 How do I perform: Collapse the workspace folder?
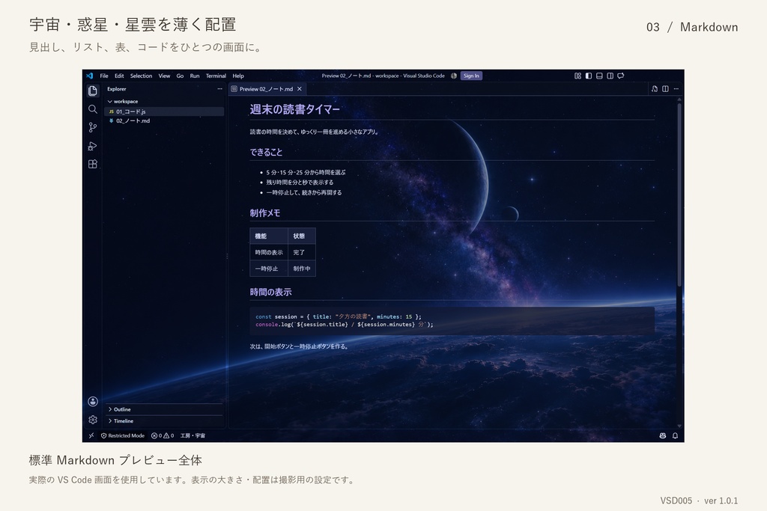(164, 102)
